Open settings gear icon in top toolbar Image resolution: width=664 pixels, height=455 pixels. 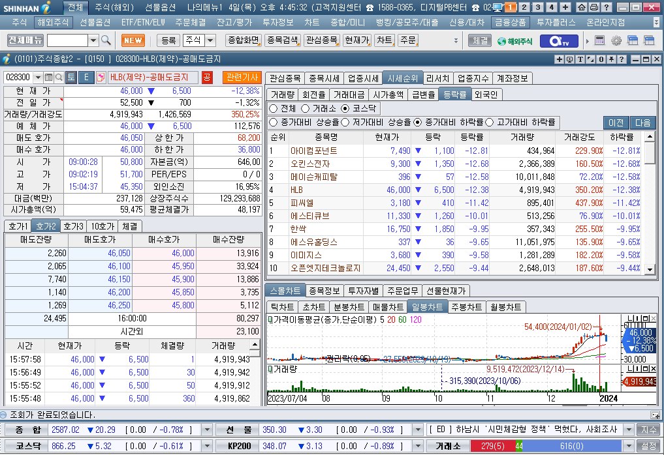[x=616, y=40]
